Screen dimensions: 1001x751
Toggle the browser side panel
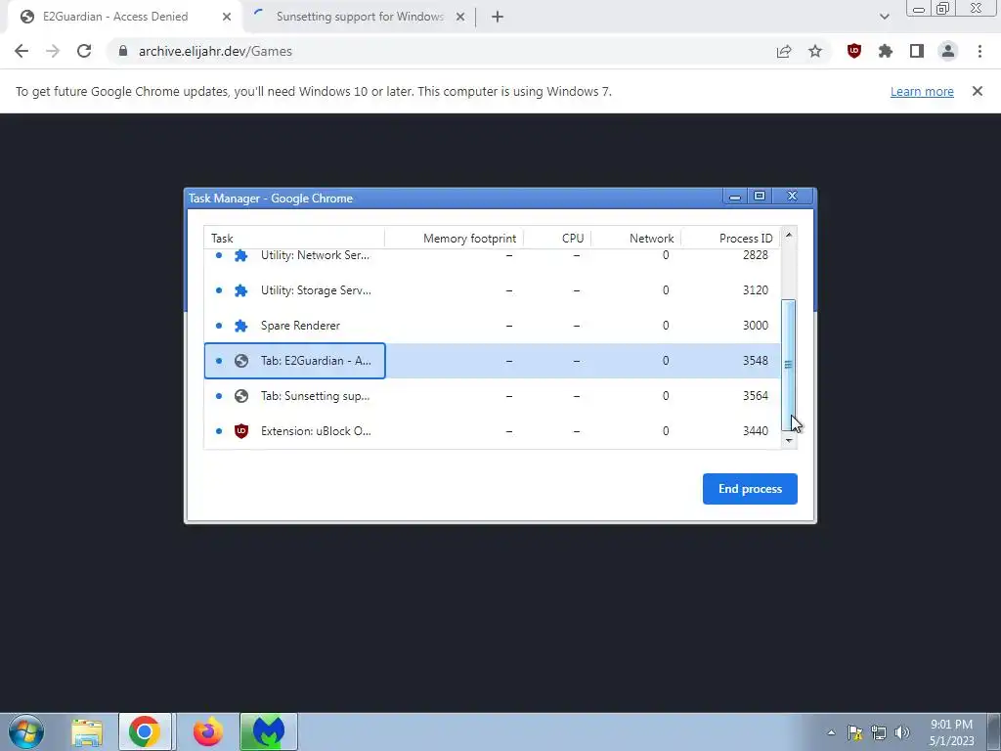tap(917, 51)
